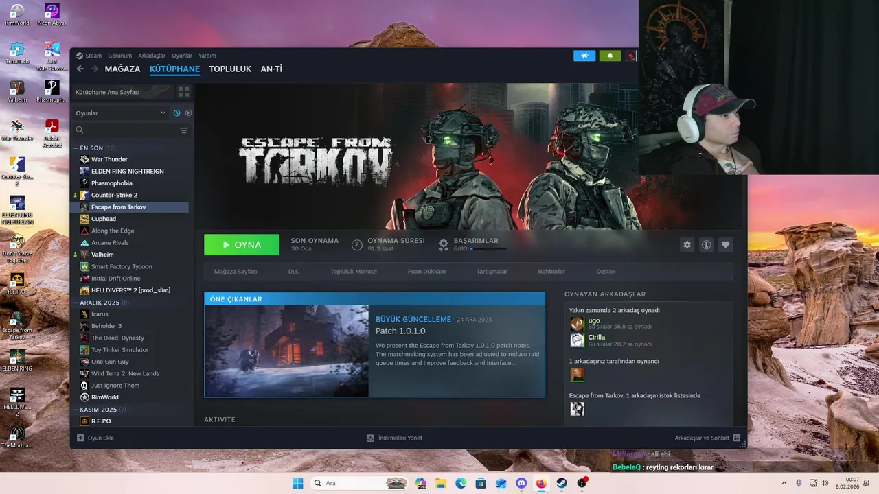Viewport: 879px width, 494px height.
Task: Go to the MAĞAZA tab
Action: 122,69
